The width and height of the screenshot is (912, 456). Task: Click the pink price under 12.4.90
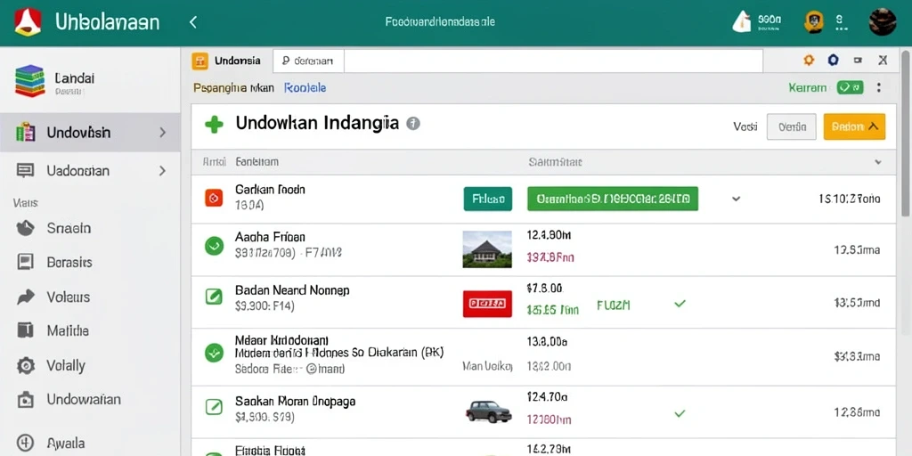550,257
